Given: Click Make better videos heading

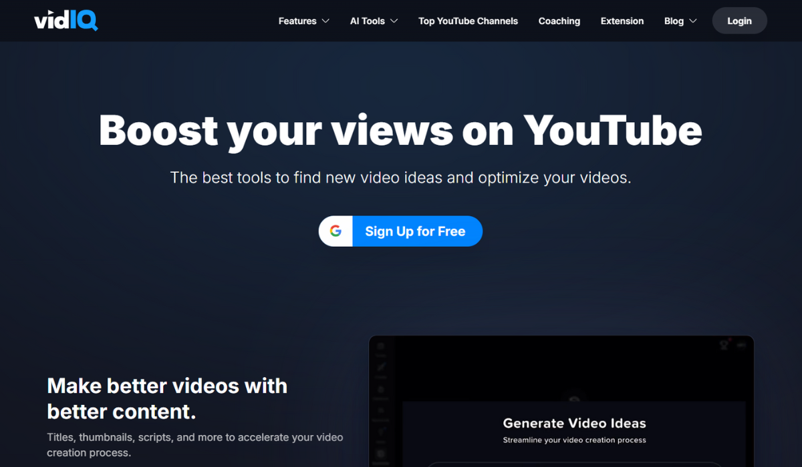Looking at the screenshot, I should click(x=167, y=398).
